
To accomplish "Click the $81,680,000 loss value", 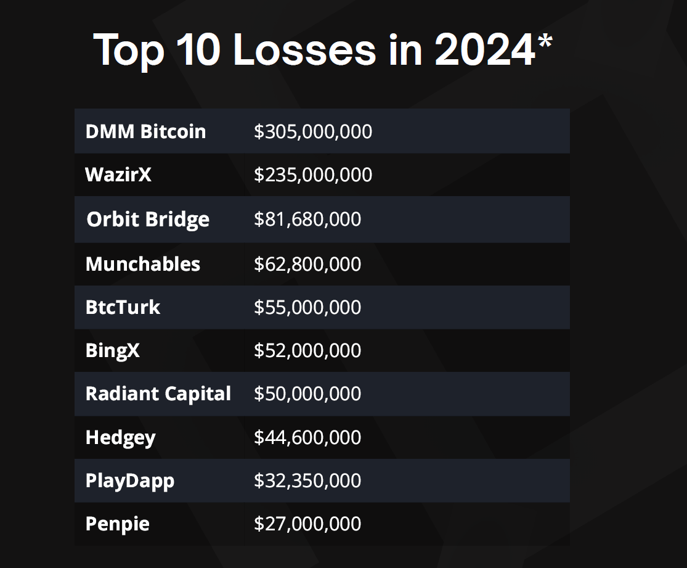I will (307, 219).
